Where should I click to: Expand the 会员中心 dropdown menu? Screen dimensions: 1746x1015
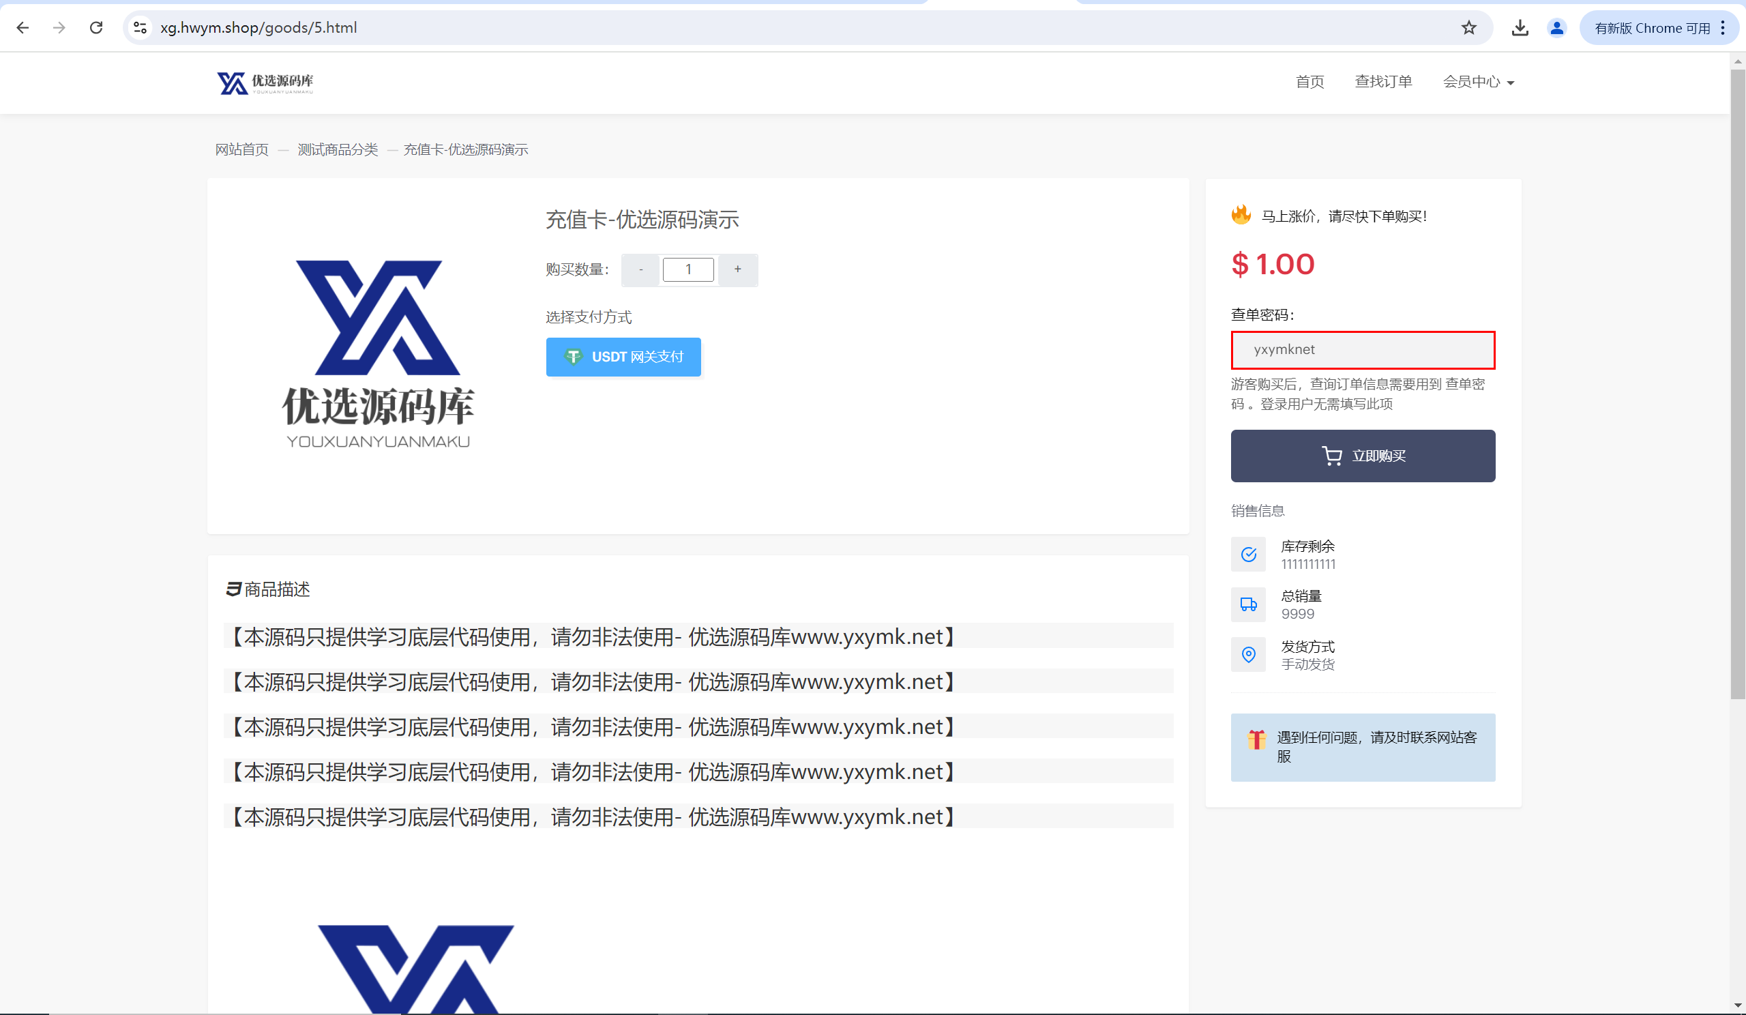pos(1478,83)
